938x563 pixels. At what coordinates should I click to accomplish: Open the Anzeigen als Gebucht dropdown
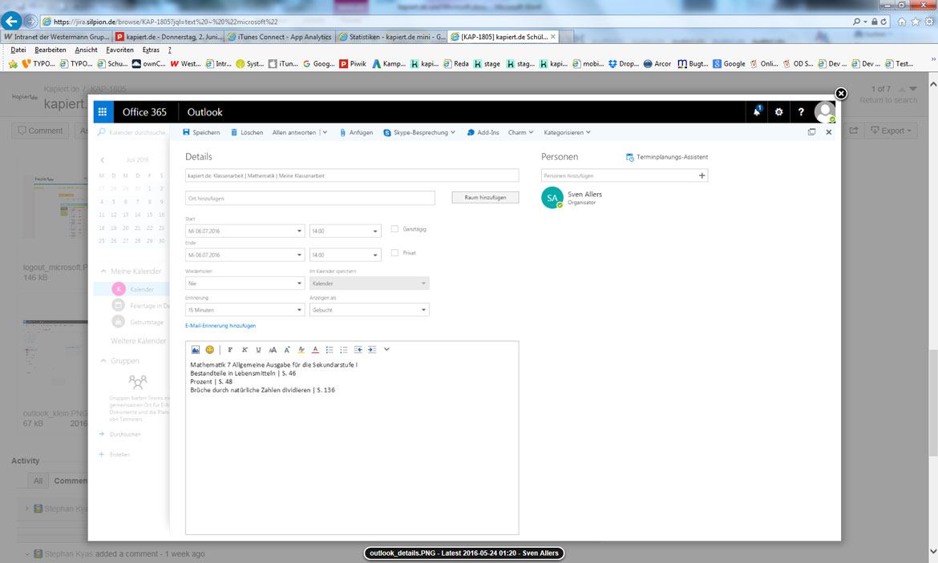369,310
